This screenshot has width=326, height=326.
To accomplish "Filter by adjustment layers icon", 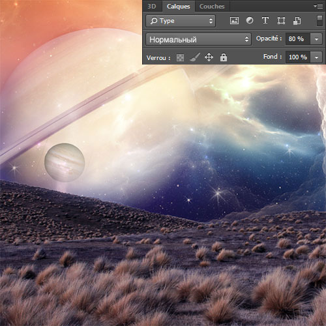I will (x=250, y=21).
